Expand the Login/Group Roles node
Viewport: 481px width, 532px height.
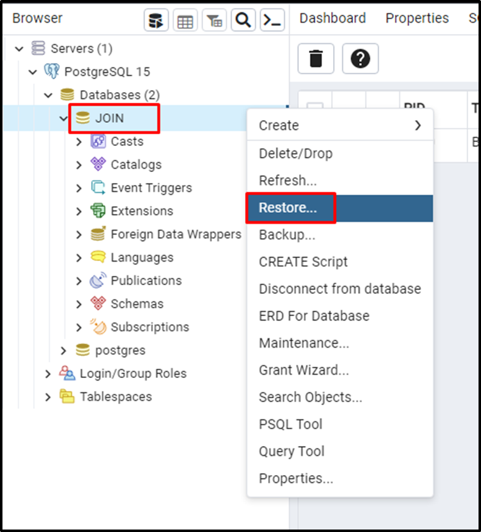tap(47, 374)
